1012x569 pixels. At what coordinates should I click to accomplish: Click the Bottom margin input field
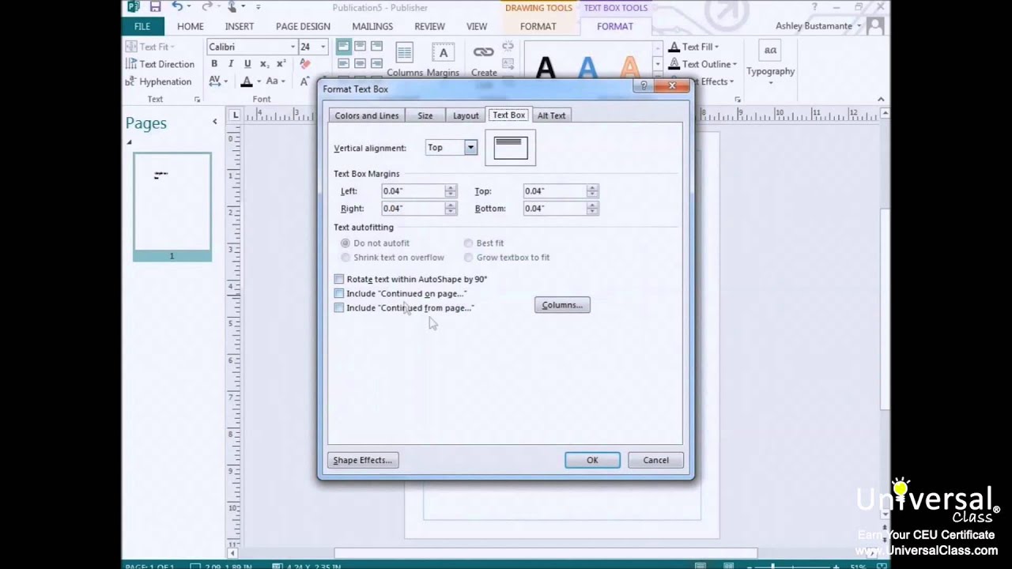click(x=554, y=209)
